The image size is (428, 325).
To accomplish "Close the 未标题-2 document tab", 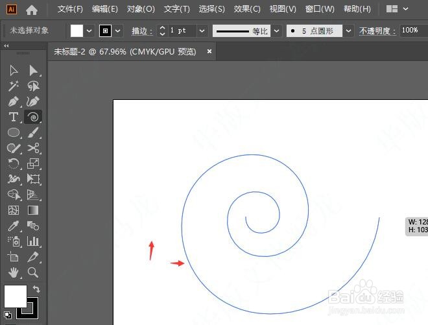I will [x=209, y=51].
